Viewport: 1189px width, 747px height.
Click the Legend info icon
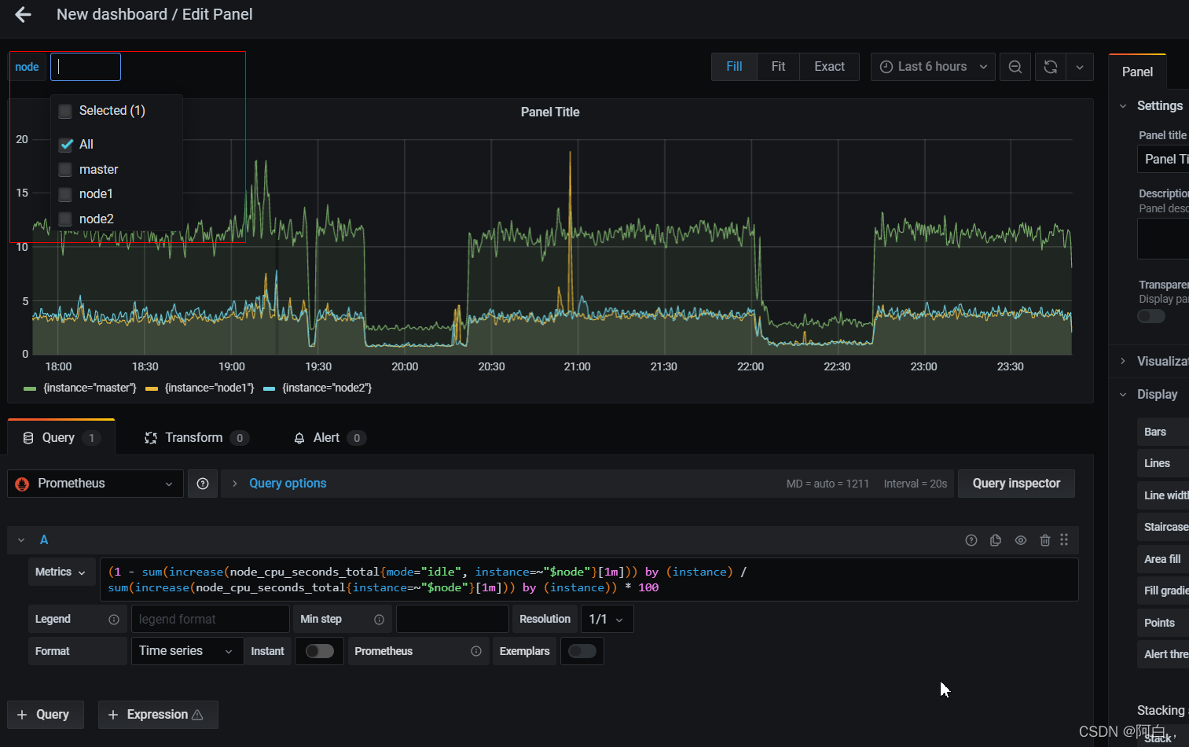coord(114,620)
